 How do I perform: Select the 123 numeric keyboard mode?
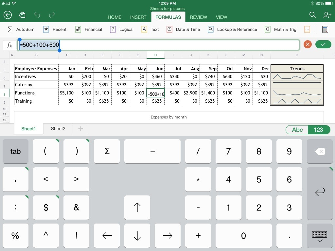click(x=319, y=130)
